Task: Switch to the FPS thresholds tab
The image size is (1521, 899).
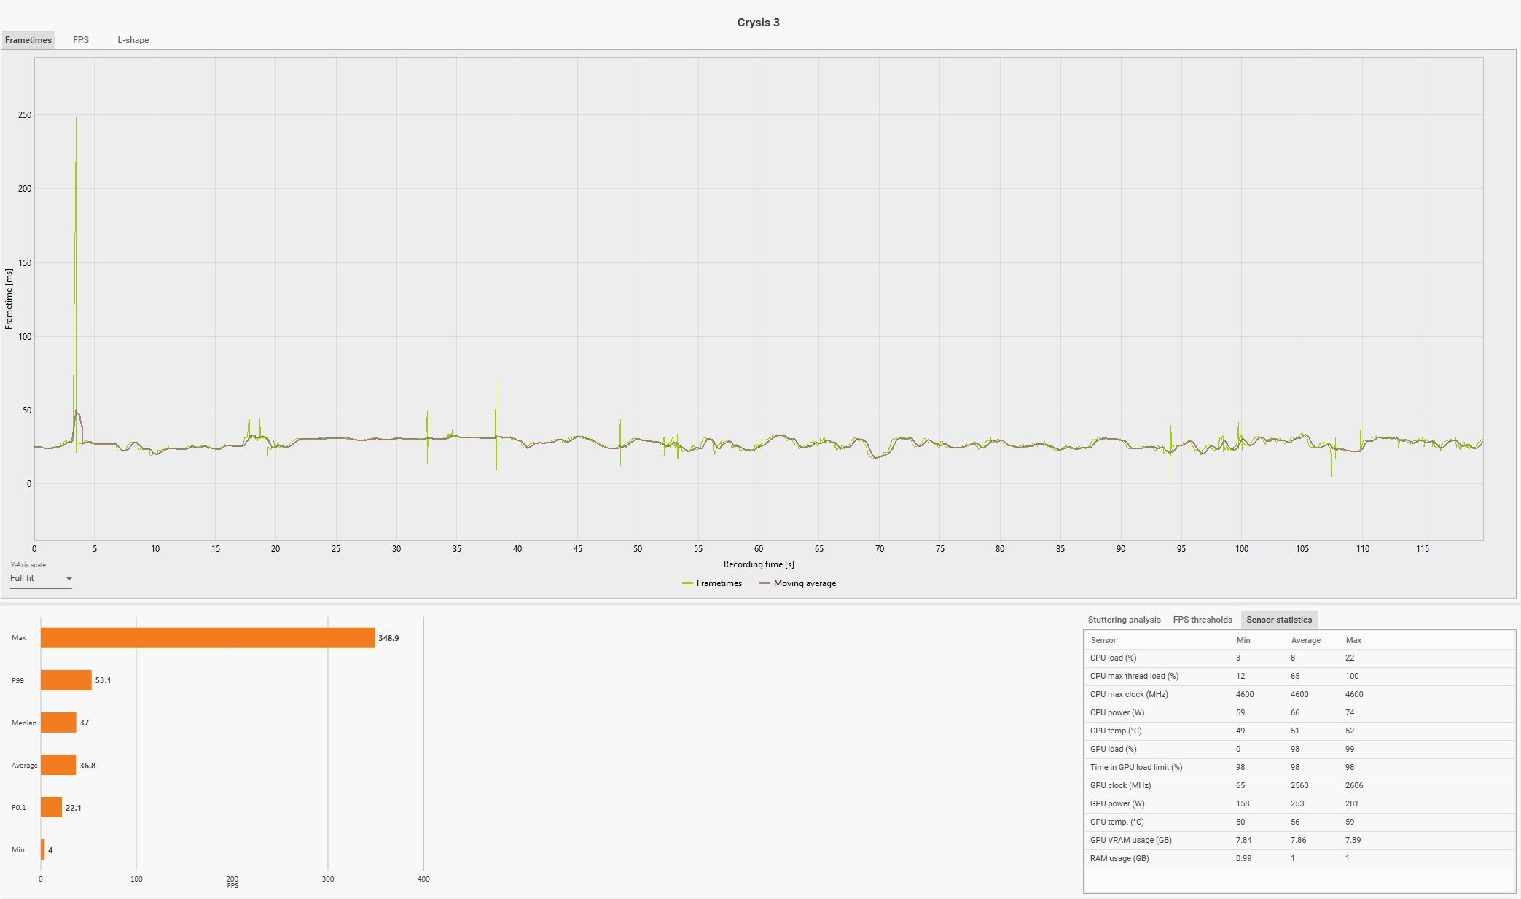Action: [x=1202, y=620]
